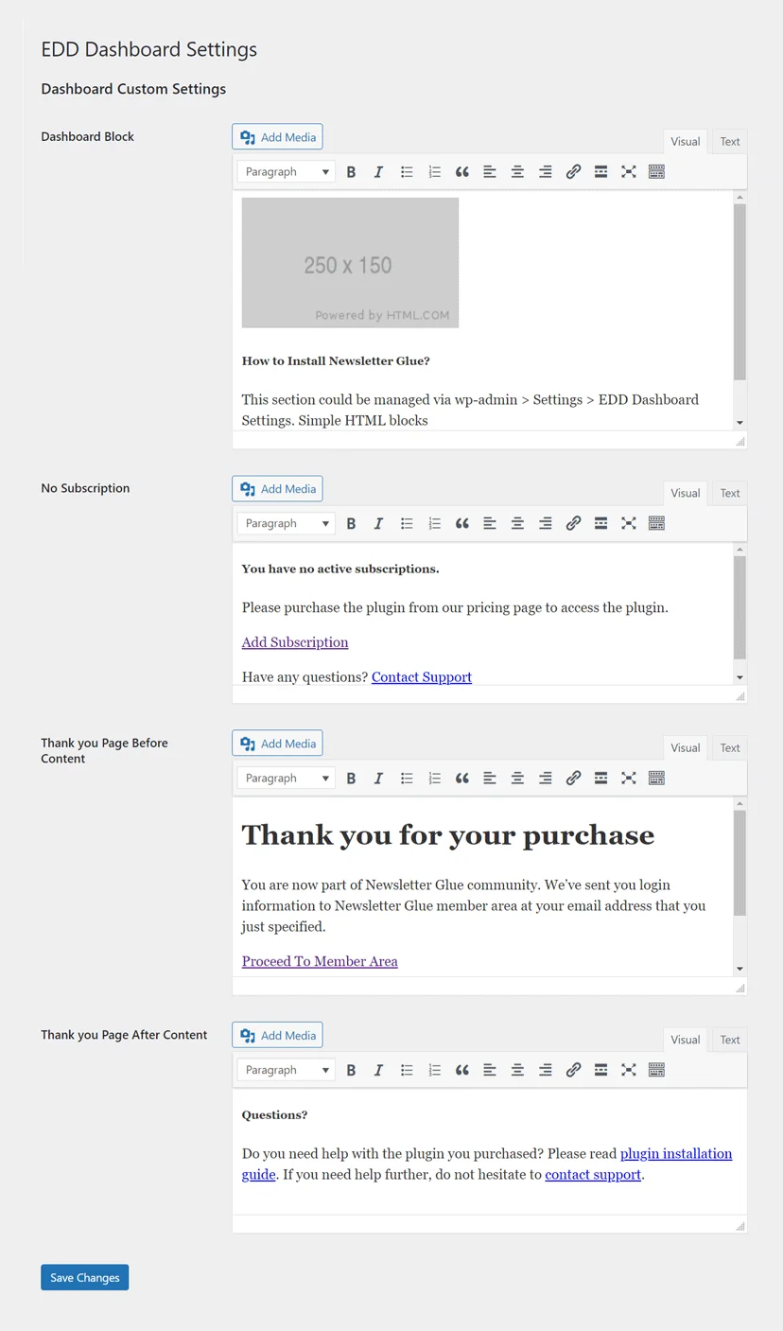
Task: Click the Save Changes button
Action: tap(85, 1278)
